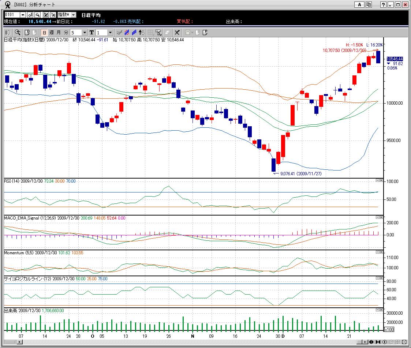Click the A button in title bar
Screen dimensions: 411x348
[359, 5]
